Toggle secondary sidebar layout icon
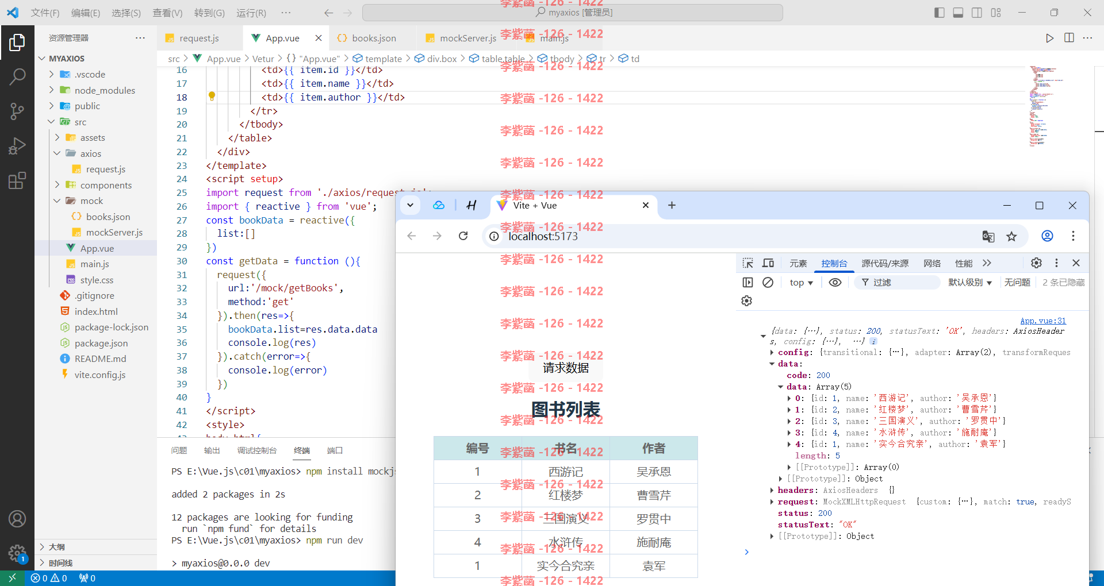1104x586 pixels. click(x=977, y=13)
